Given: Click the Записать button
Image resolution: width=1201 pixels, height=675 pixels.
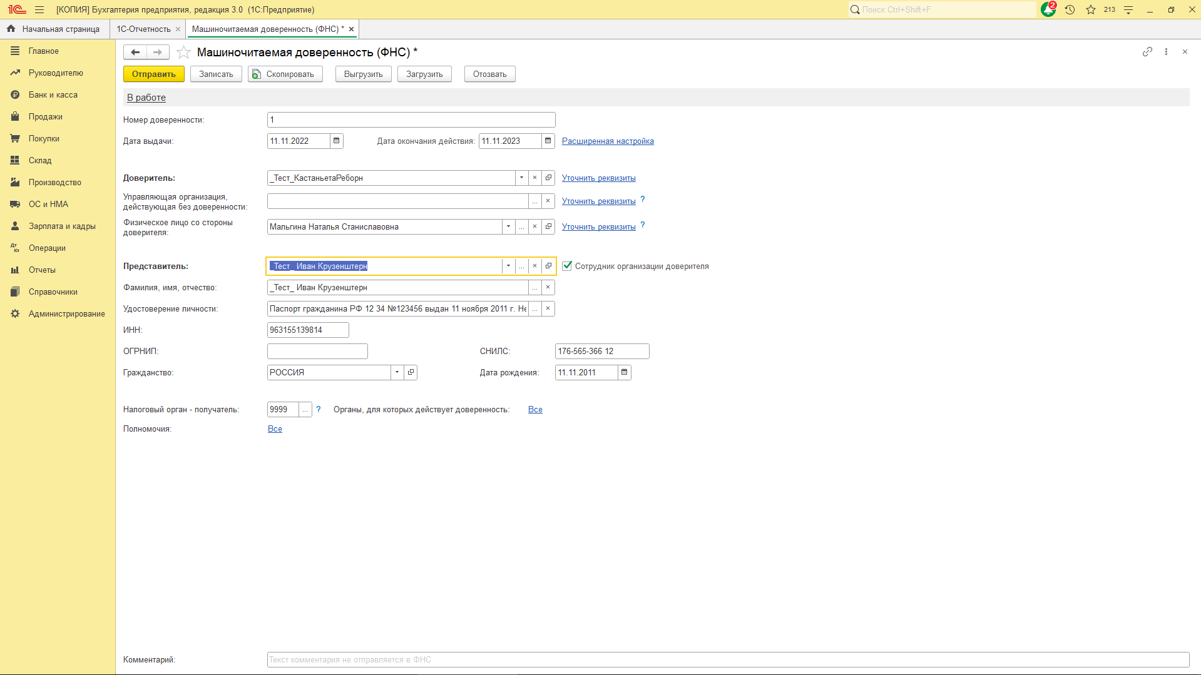Looking at the screenshot, I should coord(216,74).
